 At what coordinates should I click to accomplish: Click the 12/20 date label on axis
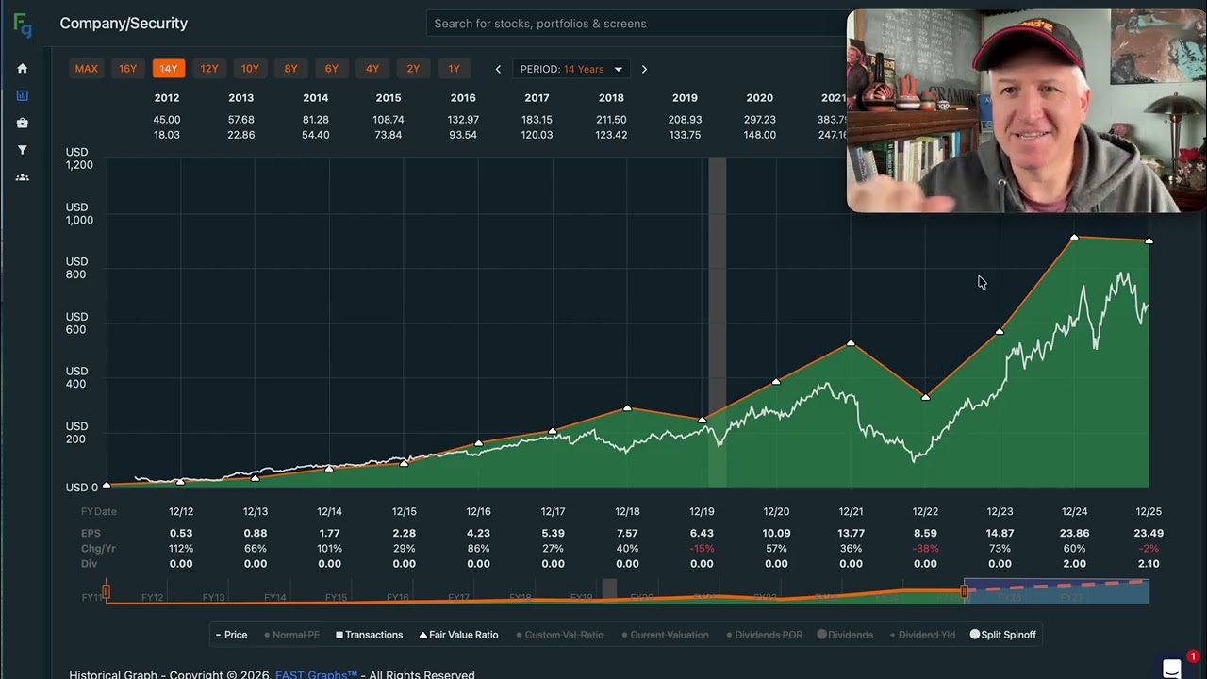(776, 512)
